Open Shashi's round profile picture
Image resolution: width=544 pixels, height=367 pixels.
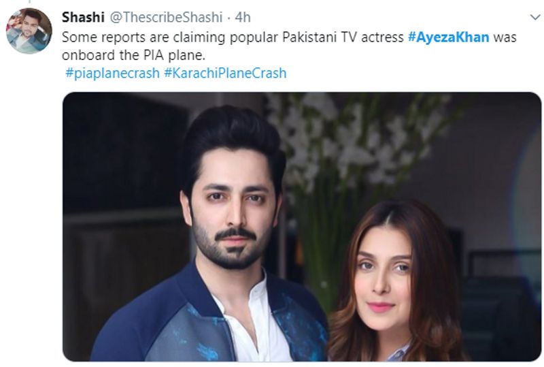point(29,31)
